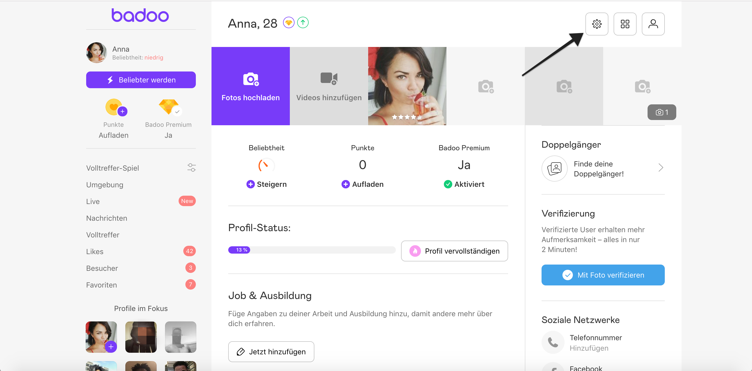Open Anna's uploaded profile photo
The width and height of the screenshot is (752, 371).
(407, 86)
